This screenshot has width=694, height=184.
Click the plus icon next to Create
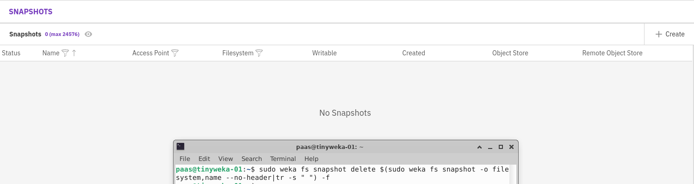pos(659,34)
